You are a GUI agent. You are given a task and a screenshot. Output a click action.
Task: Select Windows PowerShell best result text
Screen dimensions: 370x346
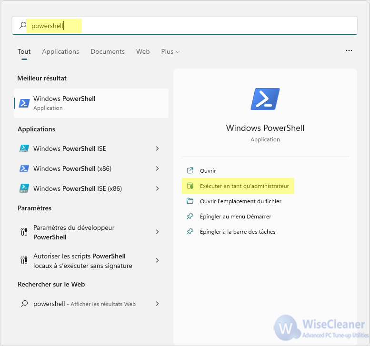pyautogui.click(x=64, y=99)
